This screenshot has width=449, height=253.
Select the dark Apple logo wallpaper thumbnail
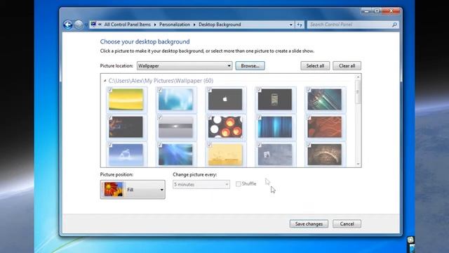tap(225, 99)
